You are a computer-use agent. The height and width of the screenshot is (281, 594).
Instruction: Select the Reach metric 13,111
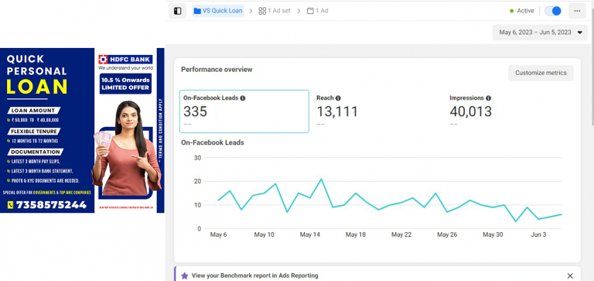[337, 111]
